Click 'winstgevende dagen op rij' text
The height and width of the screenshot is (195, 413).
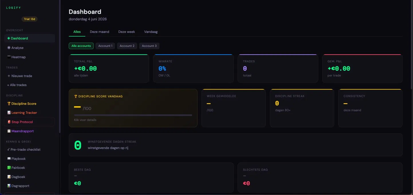coord(108,148)
